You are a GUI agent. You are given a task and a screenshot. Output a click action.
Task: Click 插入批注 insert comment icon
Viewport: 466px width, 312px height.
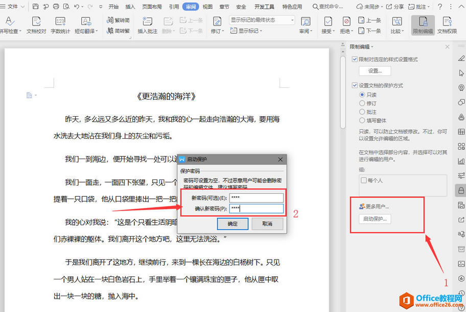(147, 24)
